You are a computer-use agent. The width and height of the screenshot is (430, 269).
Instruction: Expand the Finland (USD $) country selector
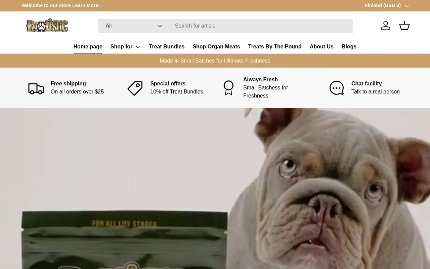387,6
